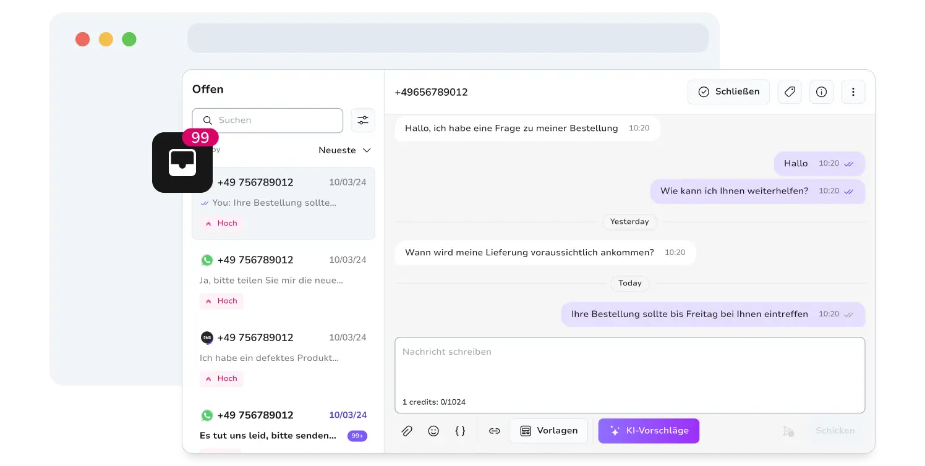Image resolution: width=925 pixels, height=466 pixels.
Task: Select SMS conversation 'Ich habe ein defektes Produkt'
Action: (x=283, y=357)
